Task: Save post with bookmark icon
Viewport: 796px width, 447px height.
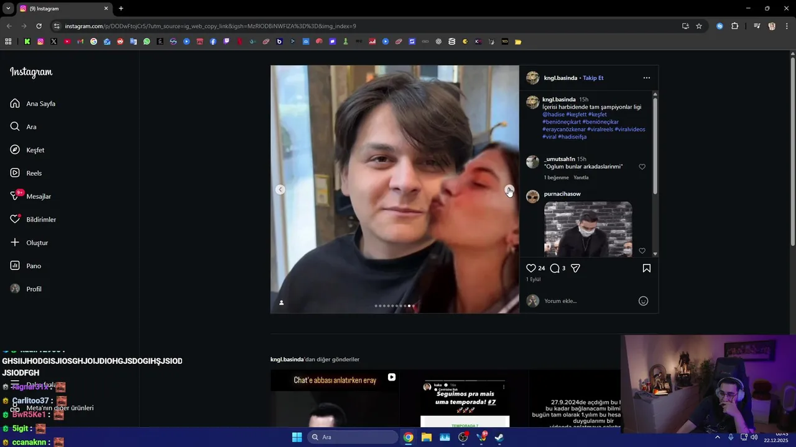Action: coord(647,268)
